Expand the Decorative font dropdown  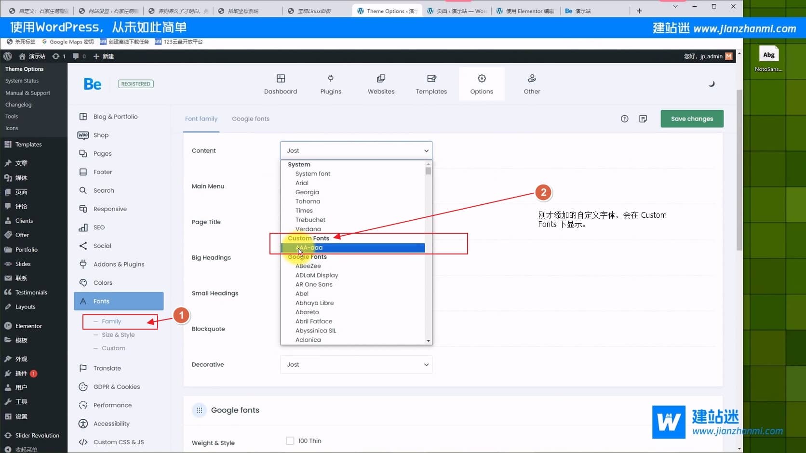[x=356, y=365]
